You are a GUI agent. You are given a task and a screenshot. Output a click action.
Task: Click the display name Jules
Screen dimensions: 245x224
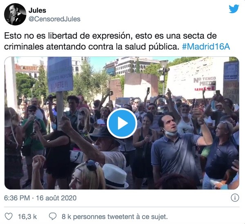(37, 11)
